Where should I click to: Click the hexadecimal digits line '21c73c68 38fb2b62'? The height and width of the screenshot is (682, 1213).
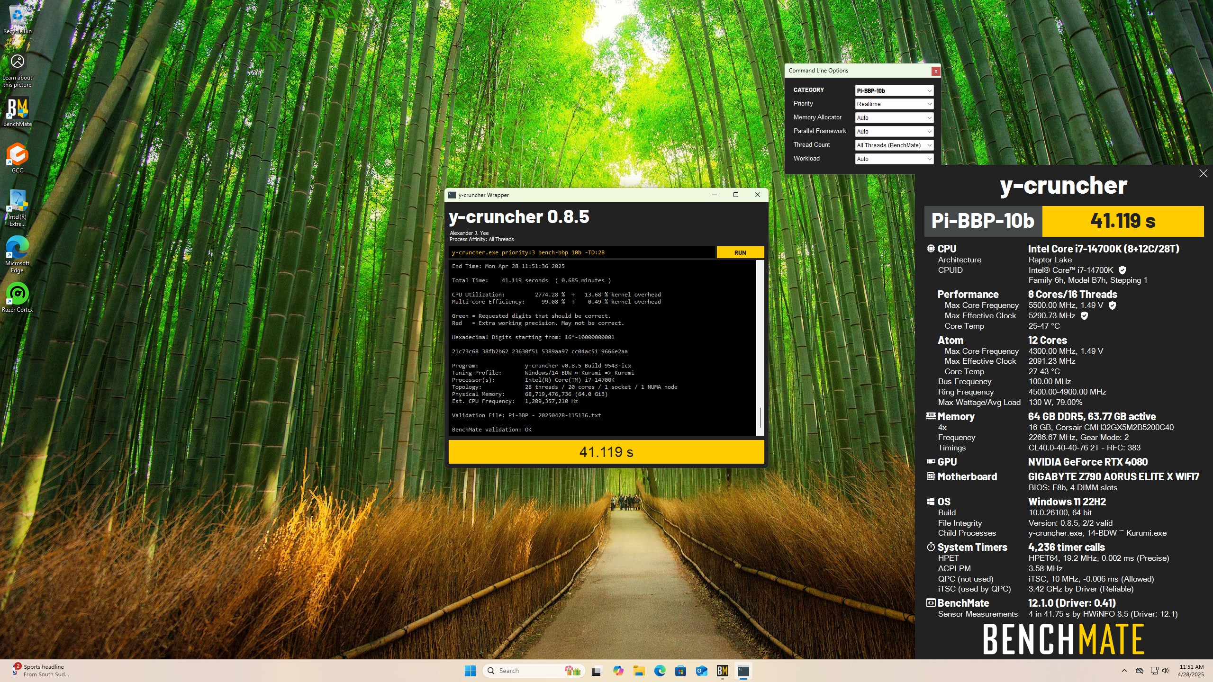(539, 351)
